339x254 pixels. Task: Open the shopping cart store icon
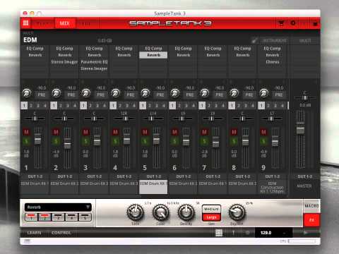pos(281,23)
